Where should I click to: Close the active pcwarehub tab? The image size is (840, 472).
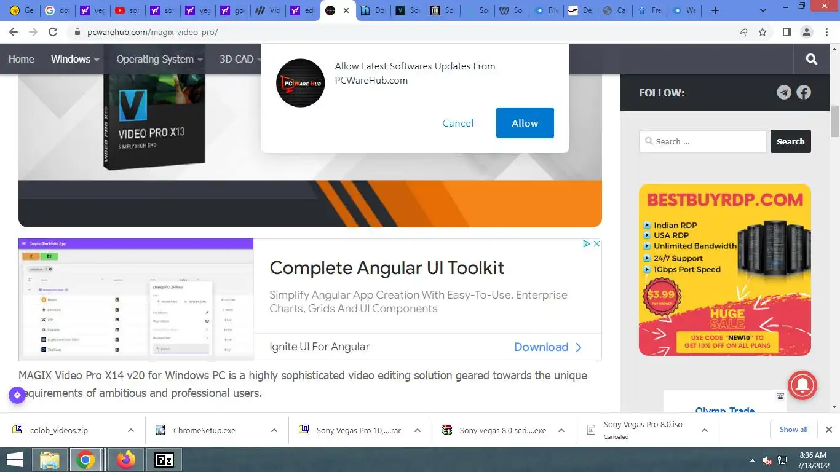point(347,10)
